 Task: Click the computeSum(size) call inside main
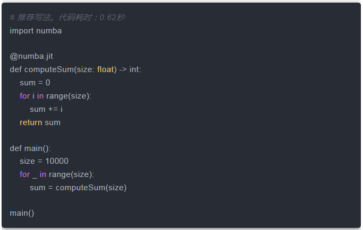(91, 187)
